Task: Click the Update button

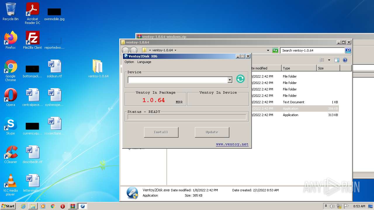Action: point(212,132)
